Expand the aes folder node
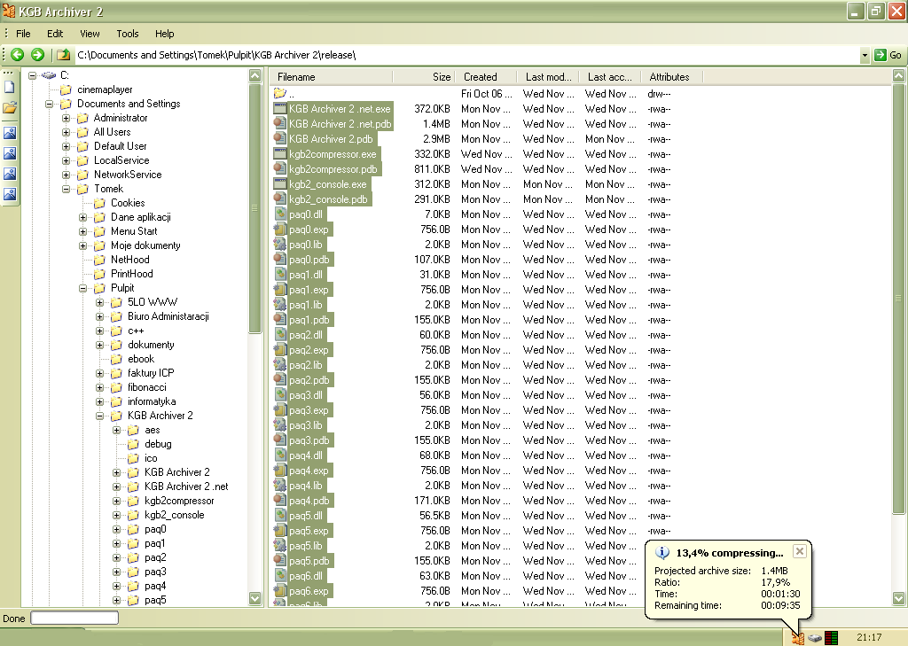The height and width of the screenshot is (646, 908). [116, 430]
